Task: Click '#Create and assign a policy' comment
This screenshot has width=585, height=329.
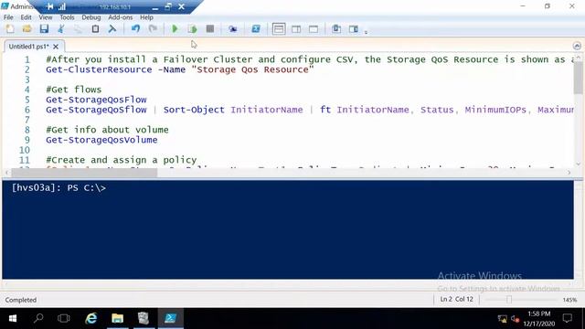Action: point(122,160)
